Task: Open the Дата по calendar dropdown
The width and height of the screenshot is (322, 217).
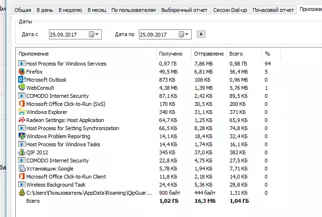Action: click(184, 34)
